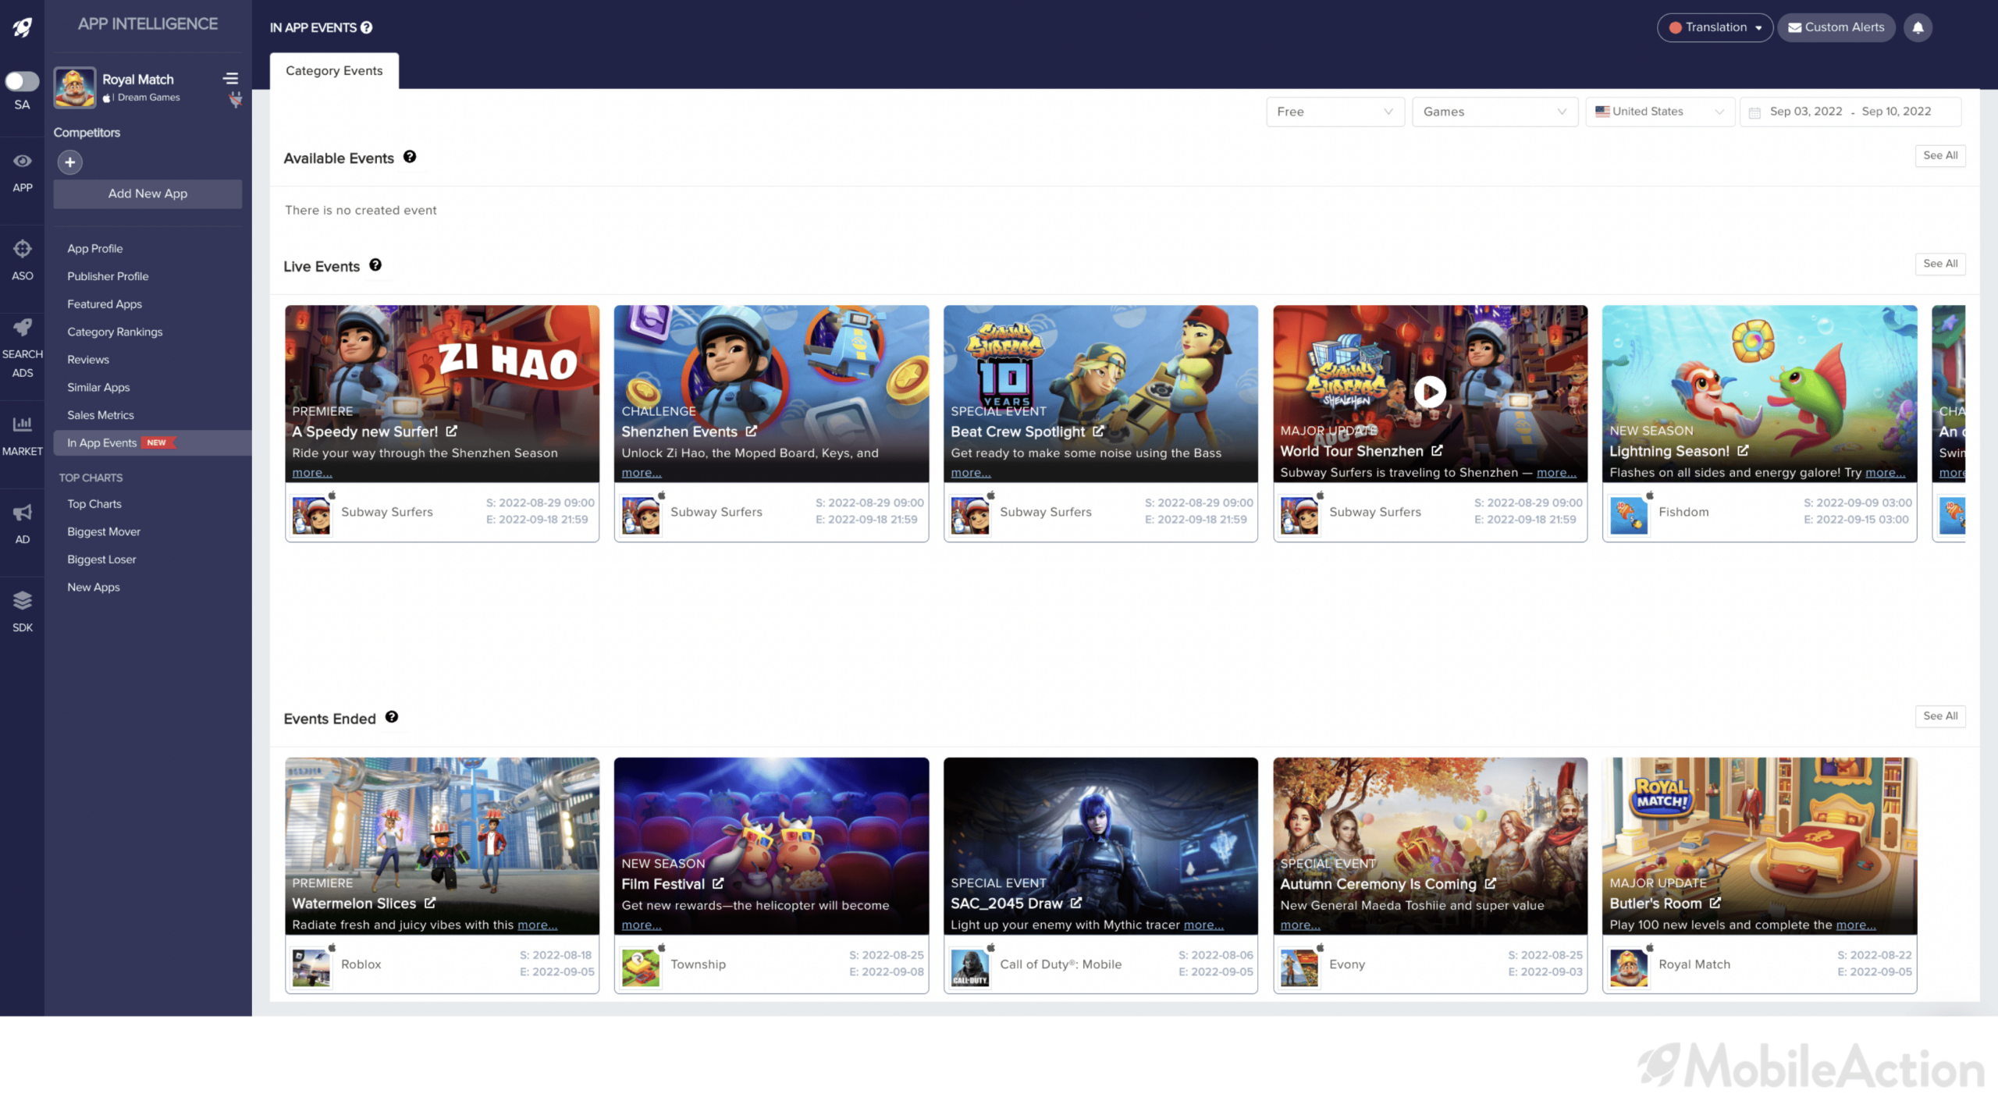
Task: Click more link on Lightning Season! card
Action: [x=1885, y=473]
